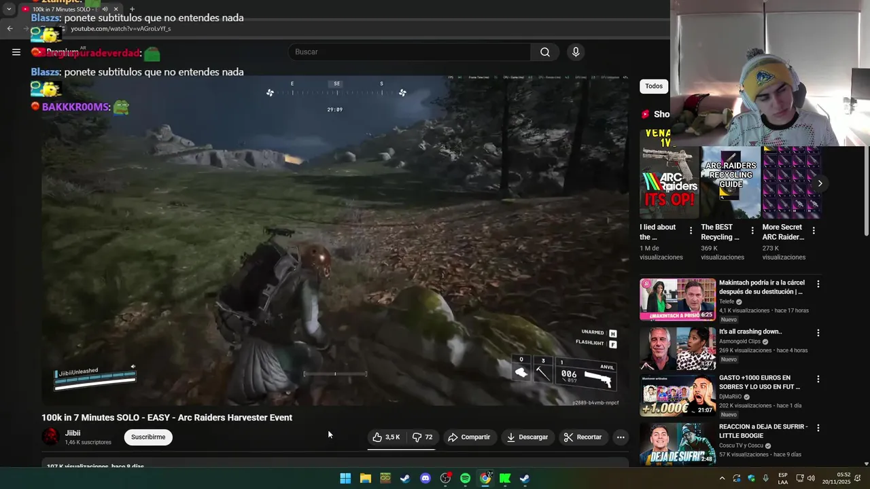Open options for Makintach video suggestion
Viewport: 870px width, 489px height.
pos(818,284)
